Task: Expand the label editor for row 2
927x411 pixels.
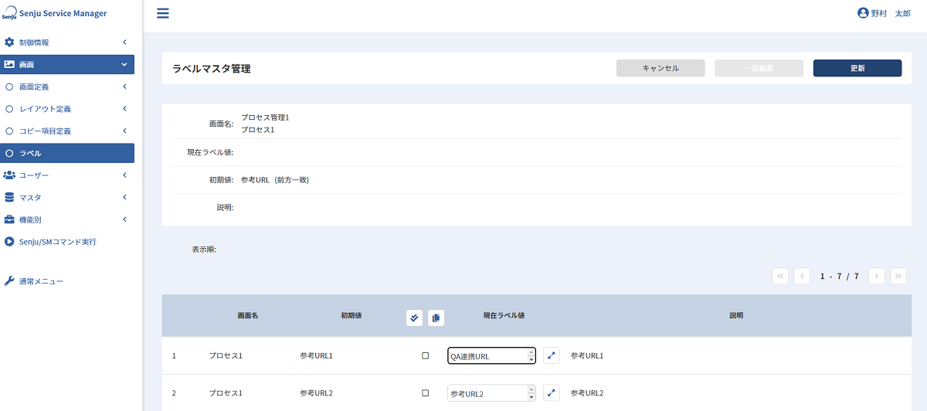Action: (551, 393)
